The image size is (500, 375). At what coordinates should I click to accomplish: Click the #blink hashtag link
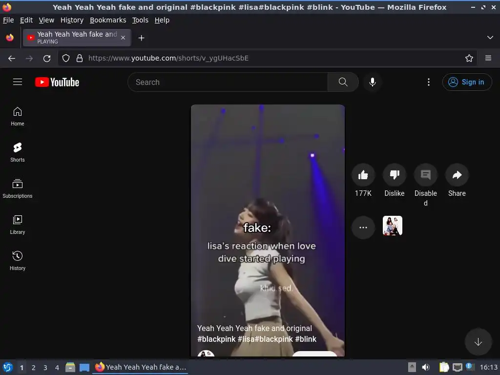tap(306, 339)
